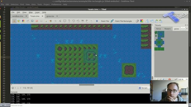Close the grass.tsx tab
This screenshot has height=107, width=191.
click(x=57, y=16)
